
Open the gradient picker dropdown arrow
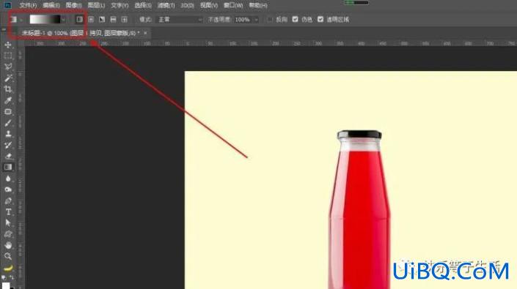pos(63,20)
